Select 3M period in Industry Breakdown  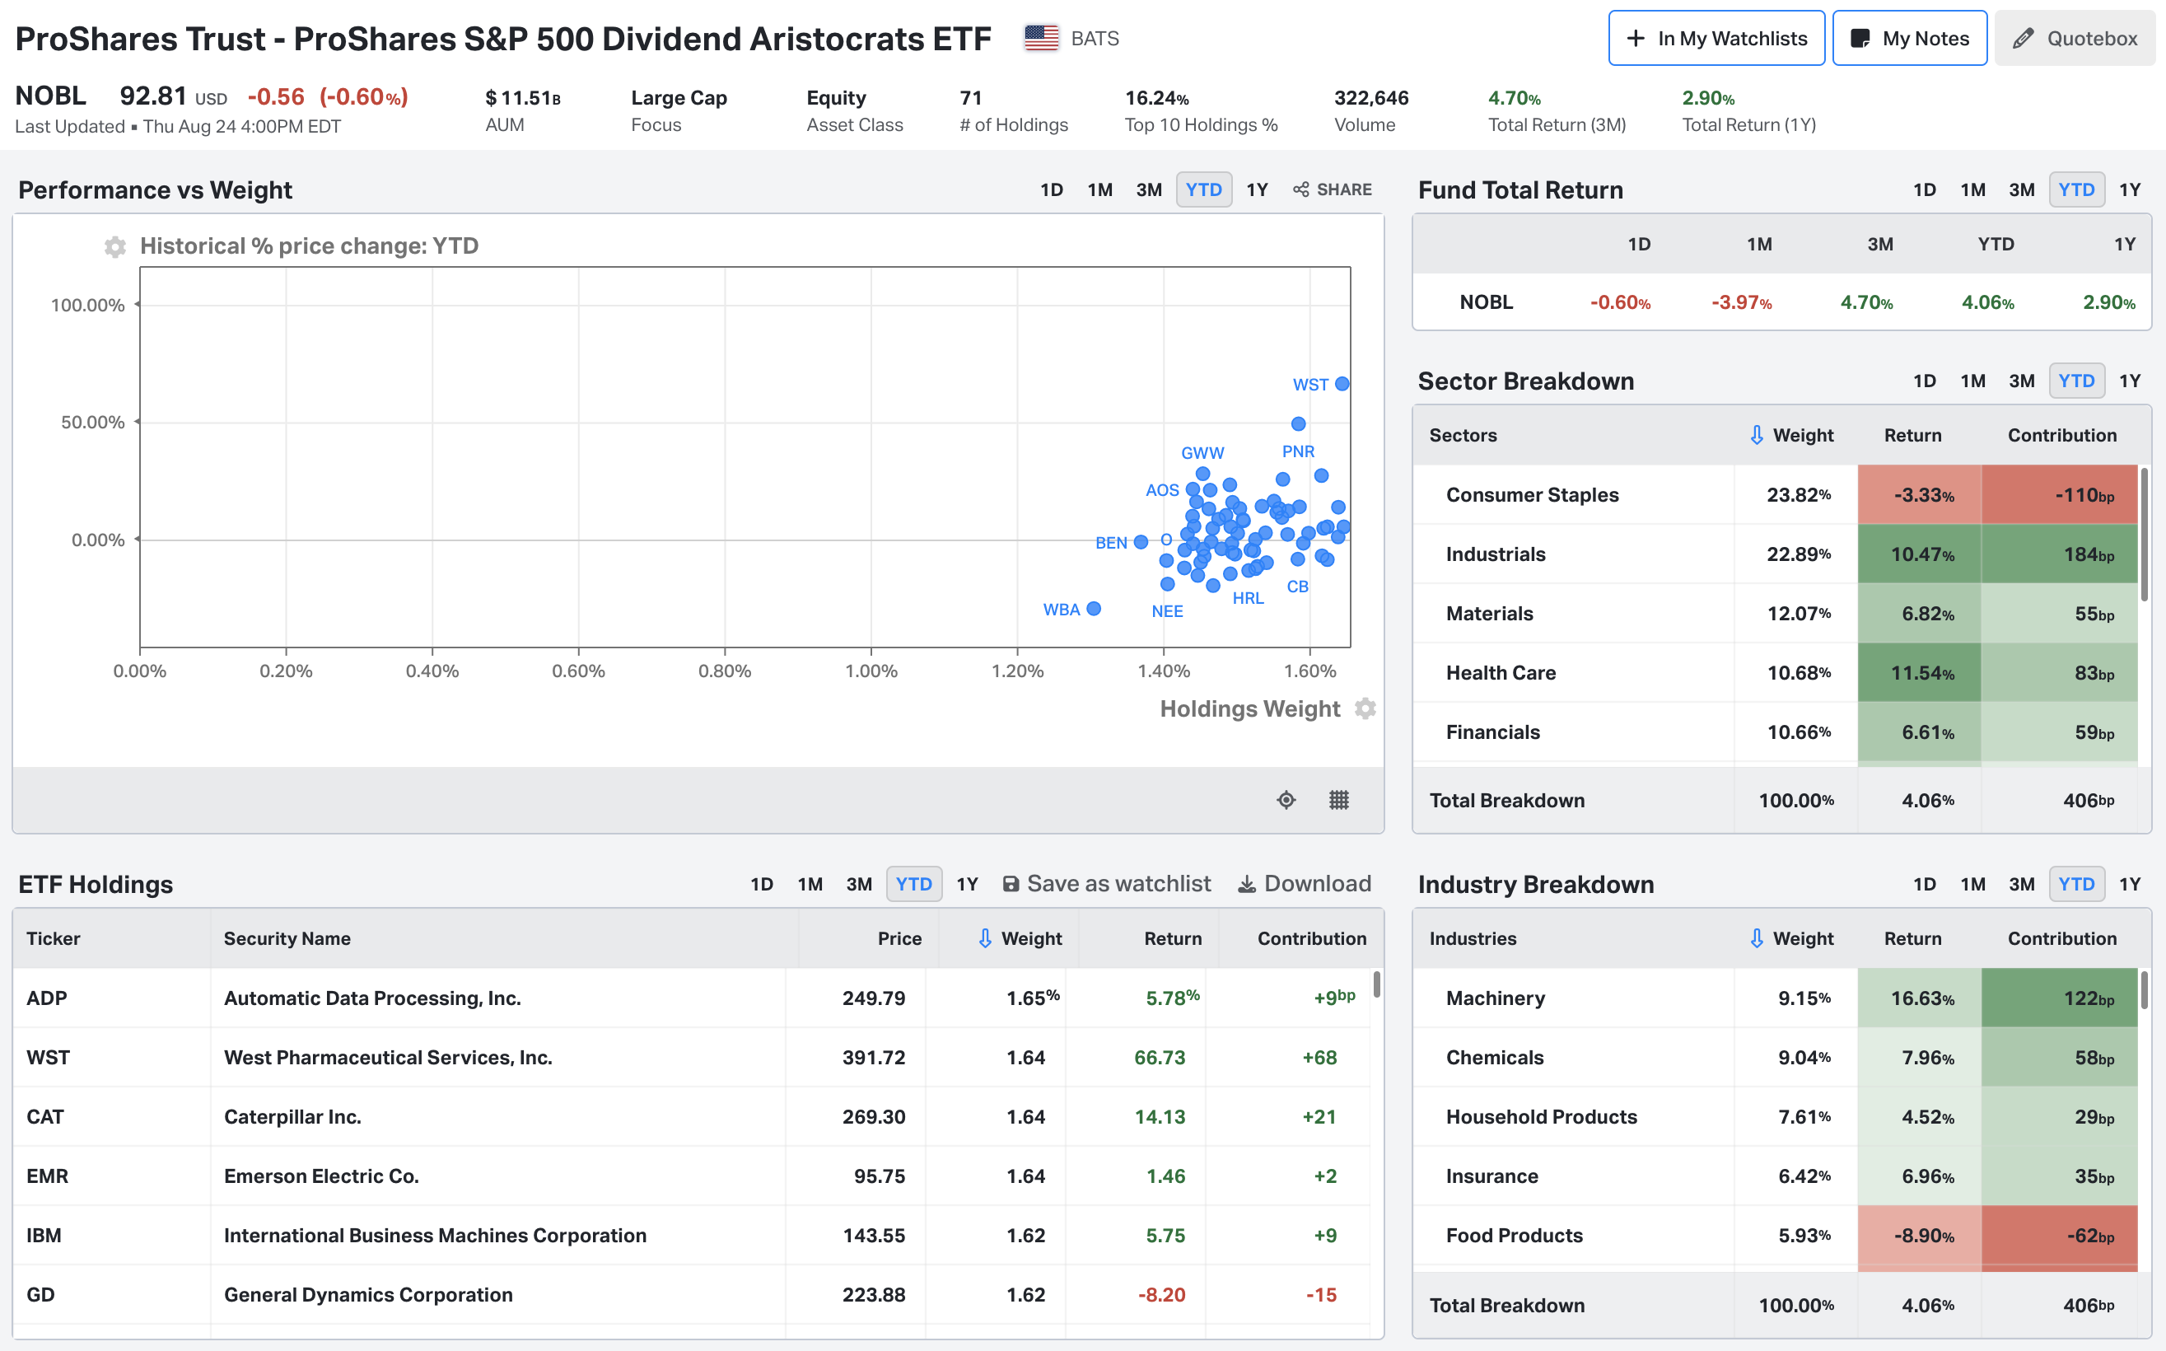click(2021, 884)
